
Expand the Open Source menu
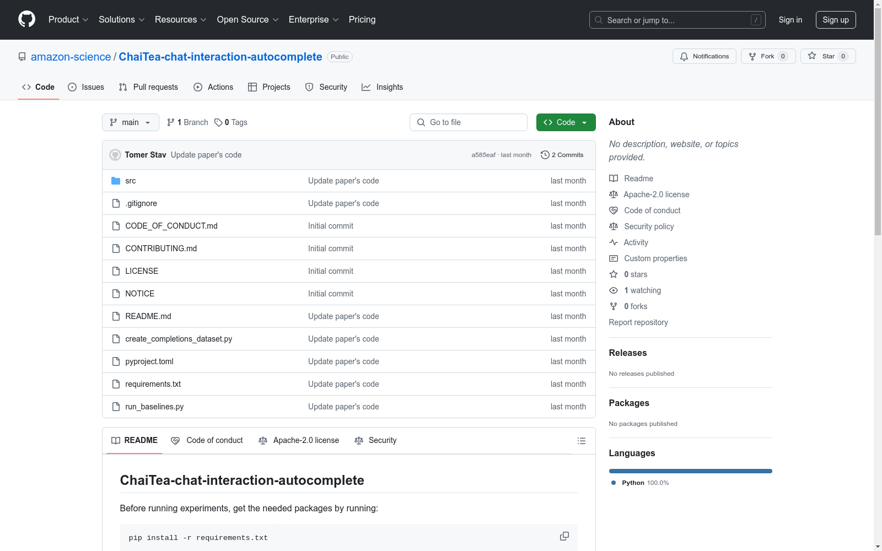click(248, 20)
